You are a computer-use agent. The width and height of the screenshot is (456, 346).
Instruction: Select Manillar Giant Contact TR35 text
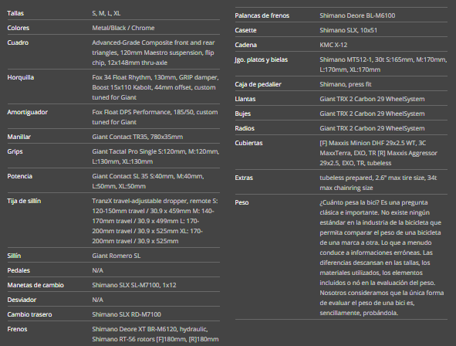pyautogui.click(x=137, y=137)
